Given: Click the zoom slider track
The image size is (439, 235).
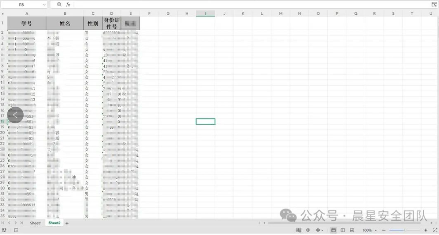Looking at the screenshot, I should pos(404,230).
